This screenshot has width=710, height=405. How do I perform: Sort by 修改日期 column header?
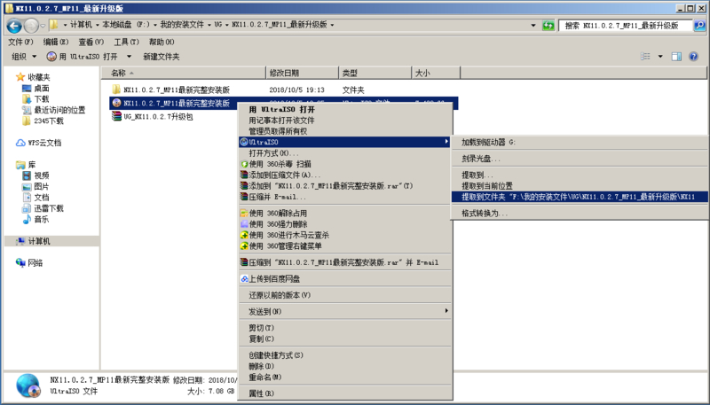(303, 73)
